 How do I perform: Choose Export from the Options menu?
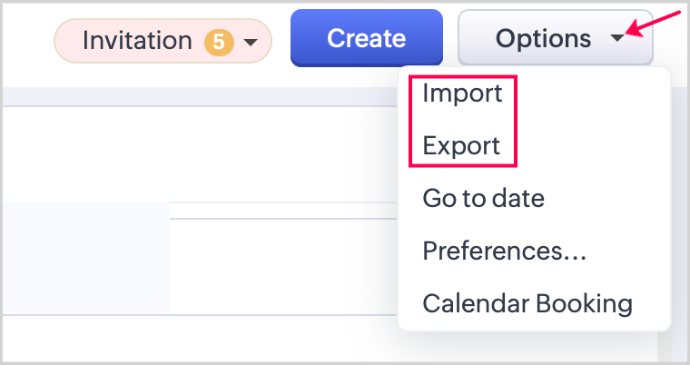point(461,145)
